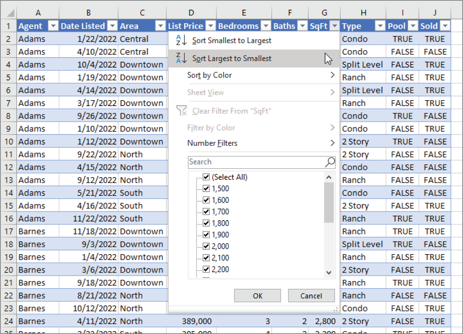Click the OK button
The width and height of the screenshot is (463, 334).
click(257, 296)
